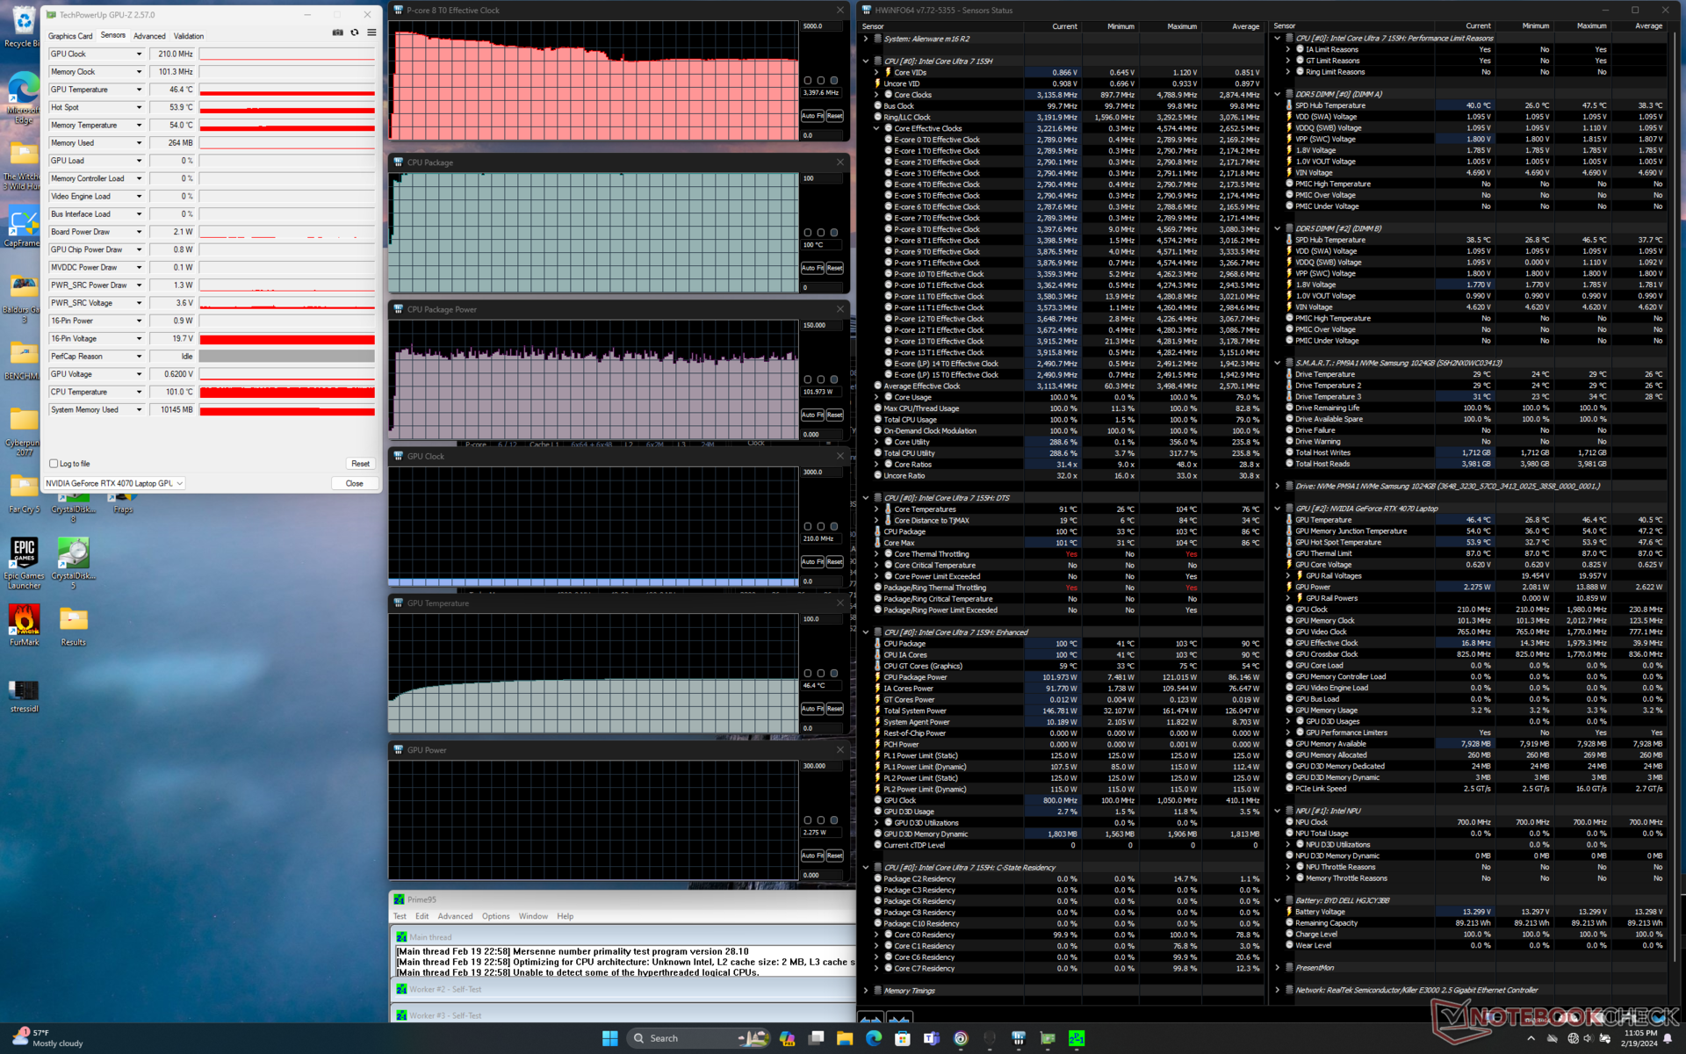The width and height of the screenshot is (1686, 1054).
Task: Open the GPU-Z hamburger menu
Action: coord(371,32)
